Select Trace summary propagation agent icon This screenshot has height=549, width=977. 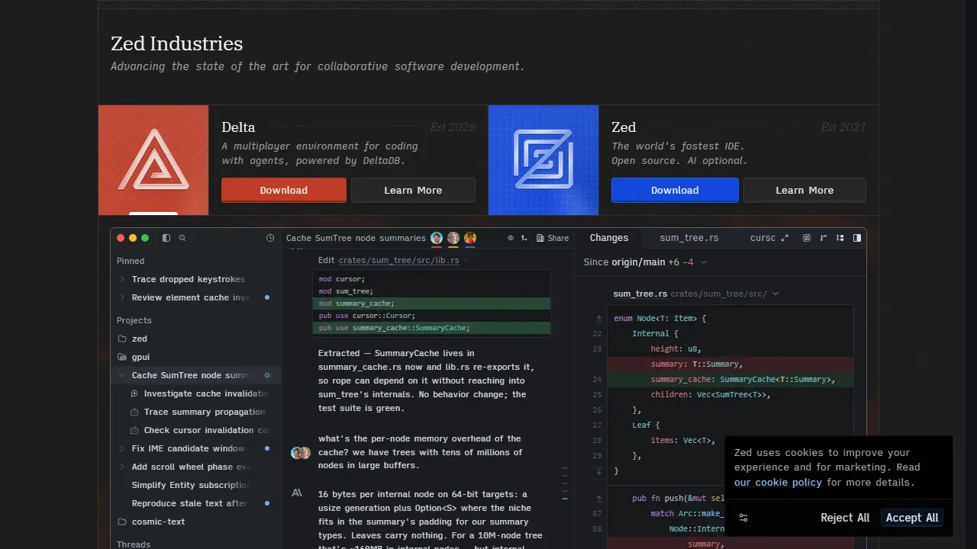134,412
